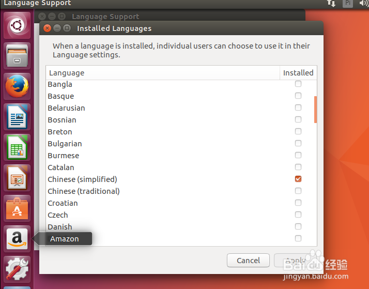Select the Chinese (traditional) row

point(181,191)
